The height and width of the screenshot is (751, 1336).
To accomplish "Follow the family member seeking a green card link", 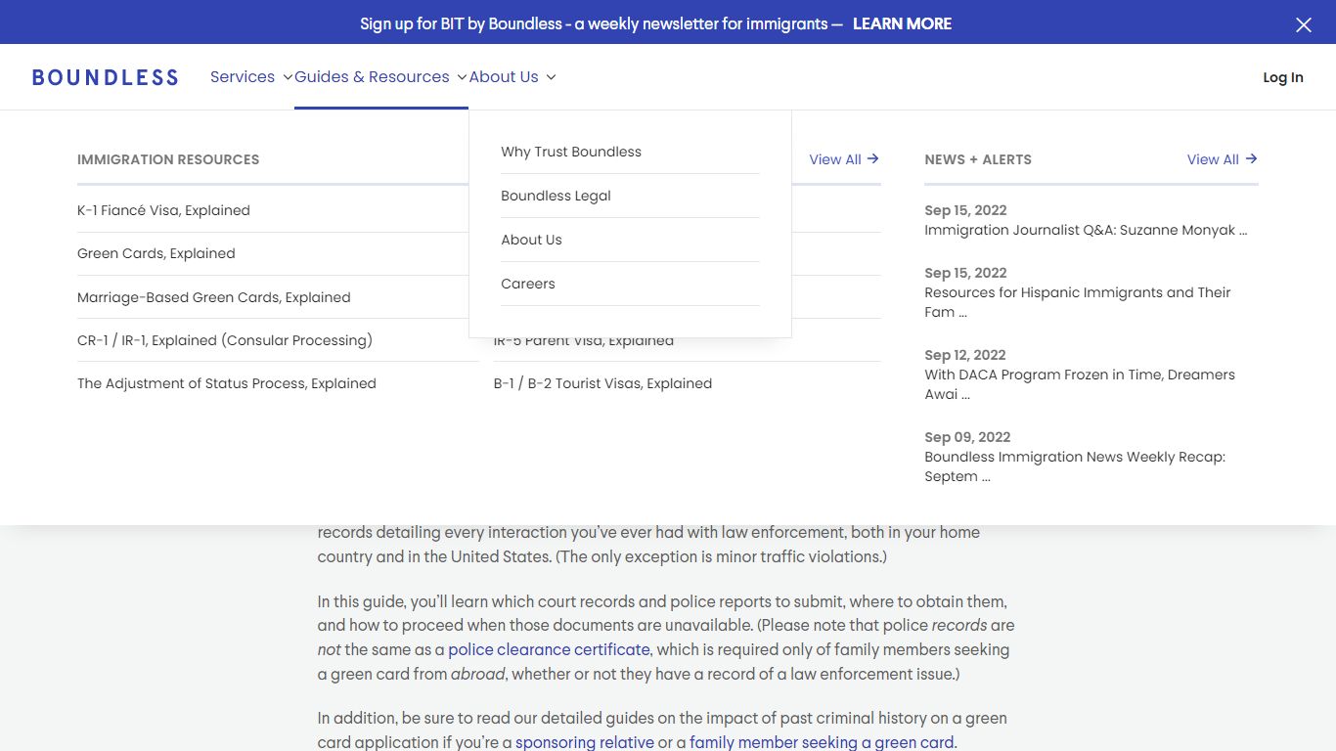I will click(822, 742).
